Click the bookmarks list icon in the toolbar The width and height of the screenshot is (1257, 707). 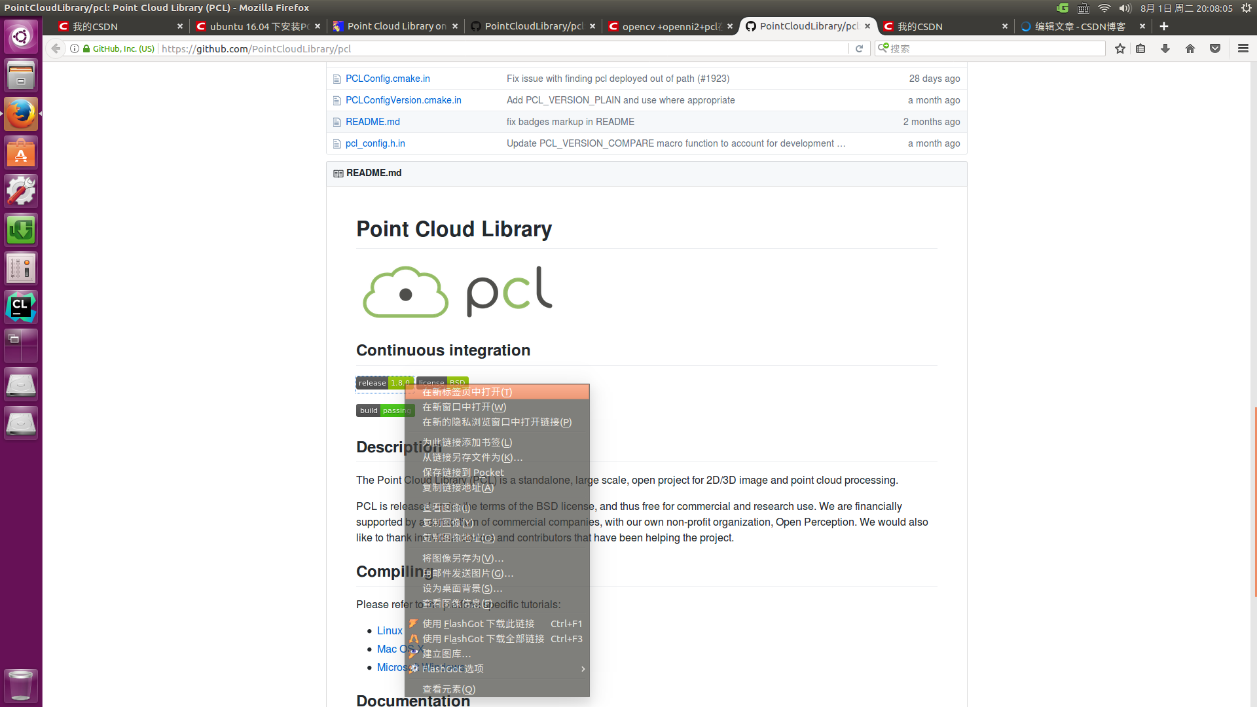click(1140, 48)
